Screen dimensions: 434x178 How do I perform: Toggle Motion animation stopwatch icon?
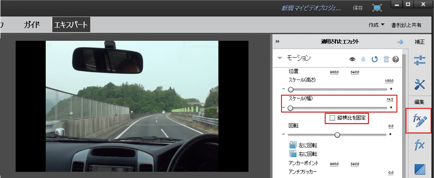click(363, 59)
